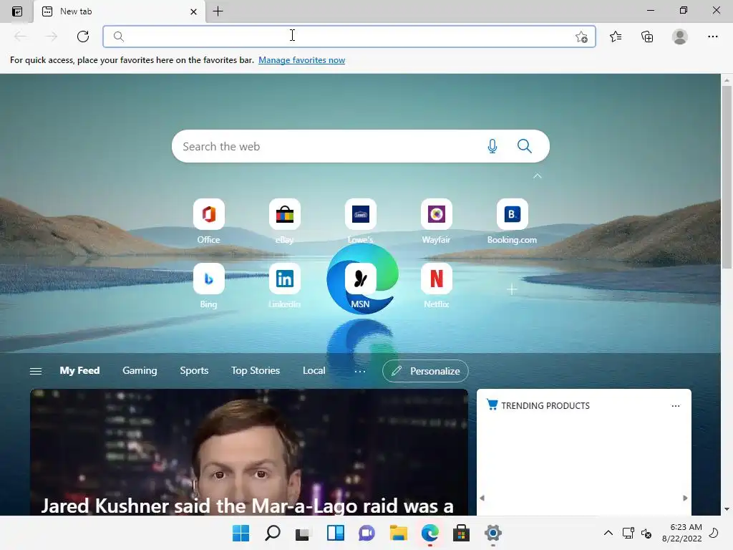This screenshot has height=550, width=733.
Task: Select the My Feed tab
Action: (x=79, y=370)
